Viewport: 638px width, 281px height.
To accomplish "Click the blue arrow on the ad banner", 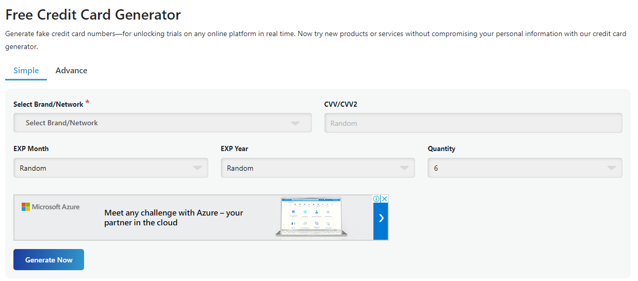I will click(381, 219).
